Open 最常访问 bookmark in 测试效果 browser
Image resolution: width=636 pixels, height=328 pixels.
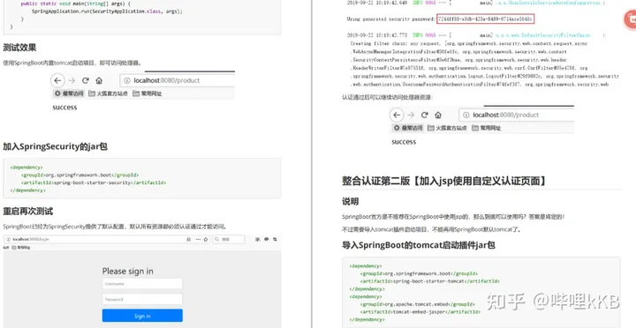pos(69,93)
